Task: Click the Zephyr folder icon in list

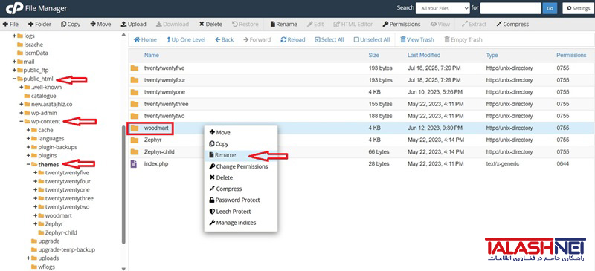Action: point(135,140)
